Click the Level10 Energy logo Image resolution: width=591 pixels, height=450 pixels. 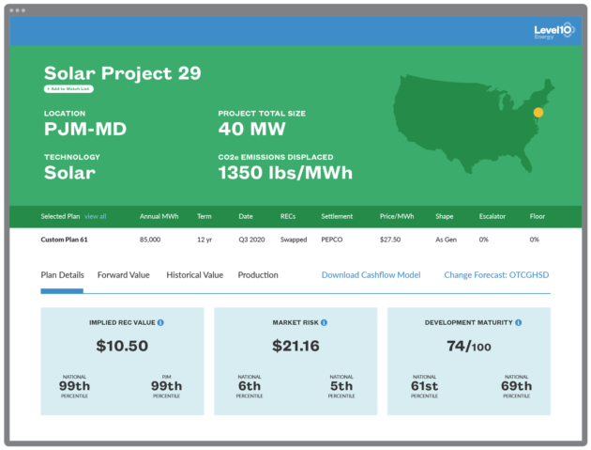pyautogui.click(x=554, y=31)
